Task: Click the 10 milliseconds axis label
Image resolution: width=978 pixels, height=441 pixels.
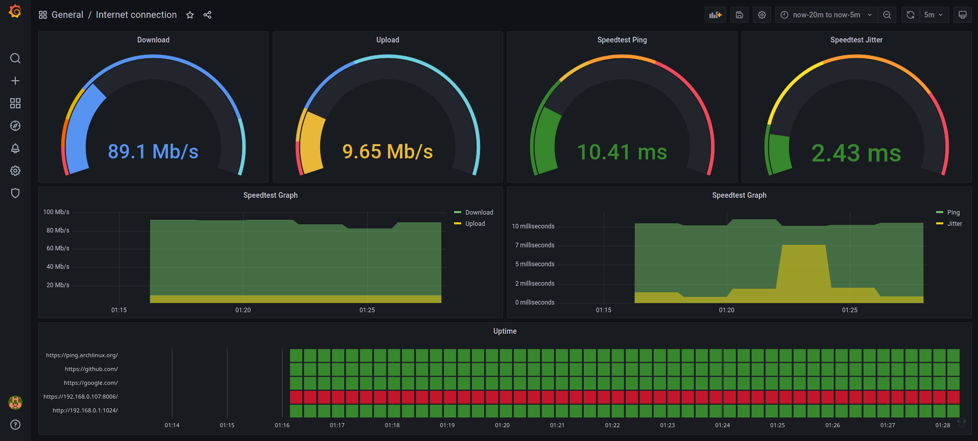Action: (x=533, y=226)
